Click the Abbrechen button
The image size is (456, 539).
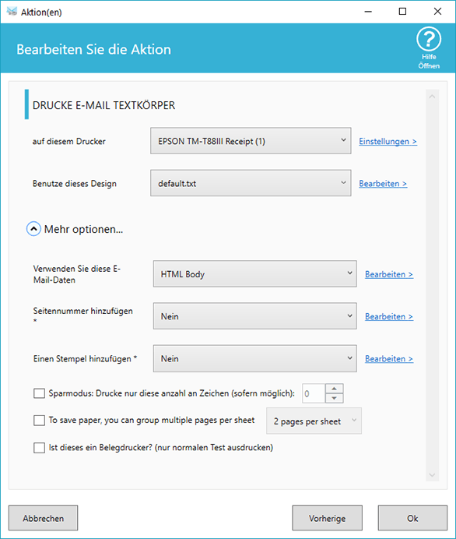click(x=44, y=518)
